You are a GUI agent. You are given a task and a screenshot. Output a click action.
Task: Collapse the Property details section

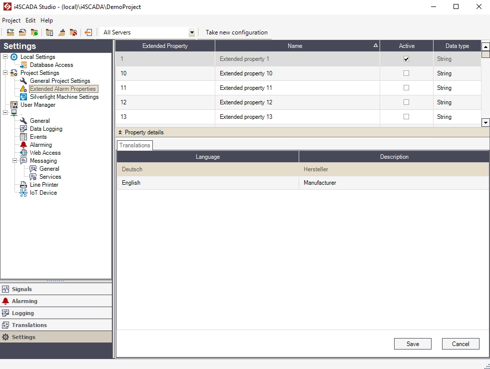pyautogui.click(x=120, y=132)
